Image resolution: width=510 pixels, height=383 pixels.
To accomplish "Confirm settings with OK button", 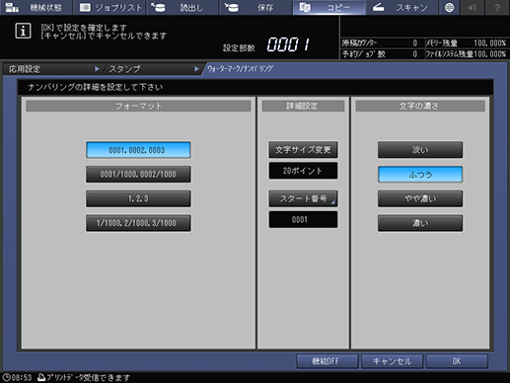I will pos(457,361).
